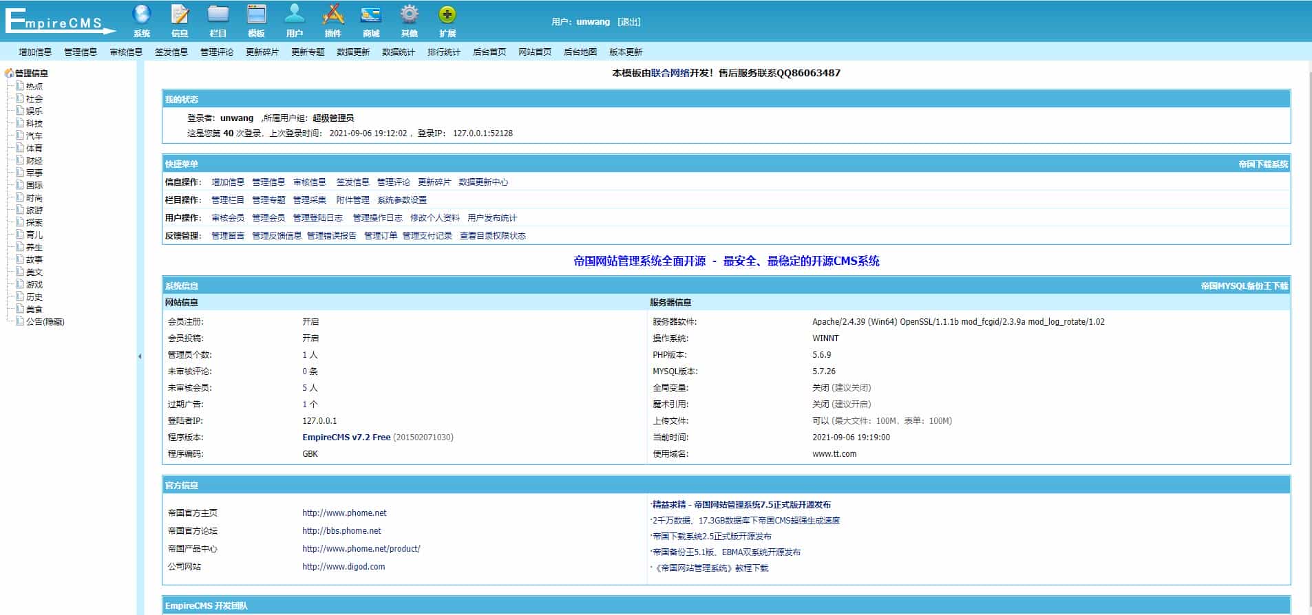The width and height of the screenshot is (1312, 615).
Task: Select 公告(隐藏) in the category tree
Action: tap(45, 321)
